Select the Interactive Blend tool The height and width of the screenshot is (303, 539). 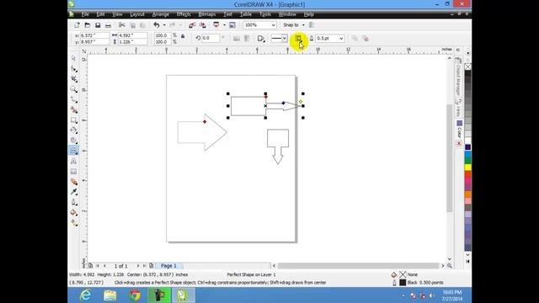coord(73,182)
